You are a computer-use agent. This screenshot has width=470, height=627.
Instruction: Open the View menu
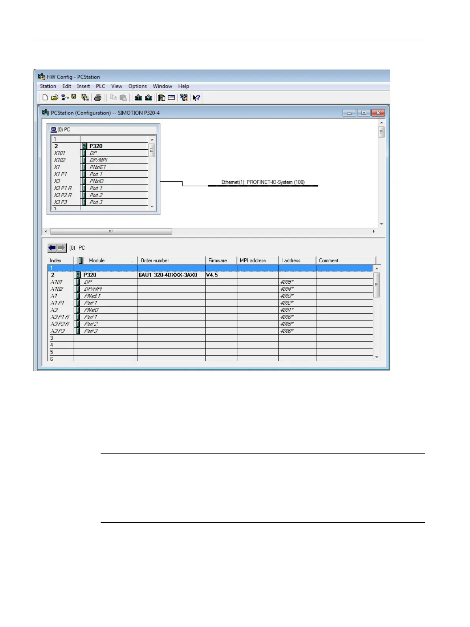click(x=117, y=86)
